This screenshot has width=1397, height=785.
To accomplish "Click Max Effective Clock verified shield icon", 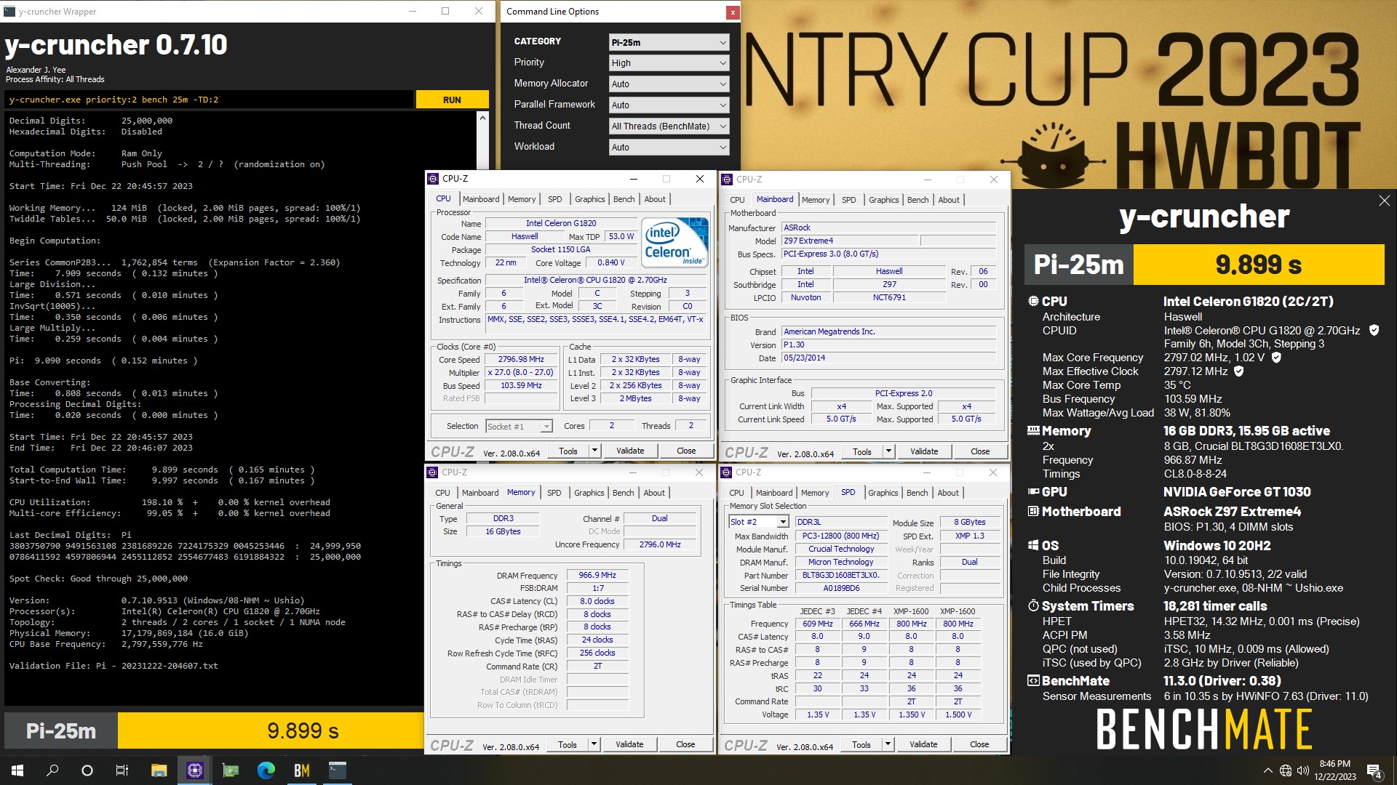I will [x=1238, y=371].
